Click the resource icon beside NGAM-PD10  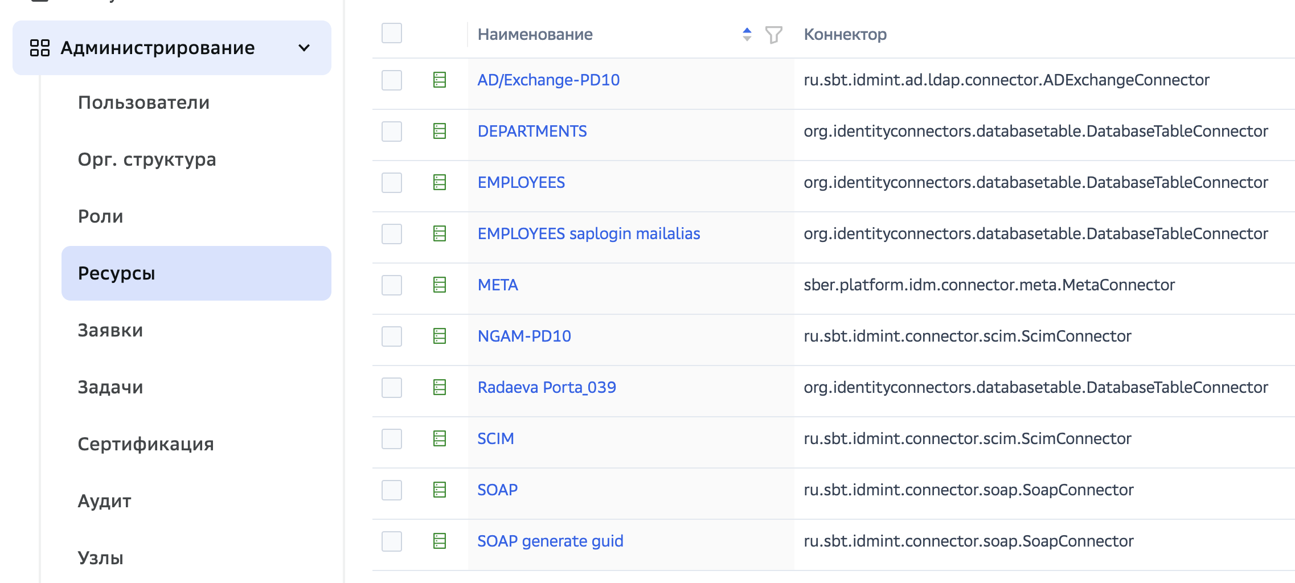pyautogui.click(x=440, y=336)
